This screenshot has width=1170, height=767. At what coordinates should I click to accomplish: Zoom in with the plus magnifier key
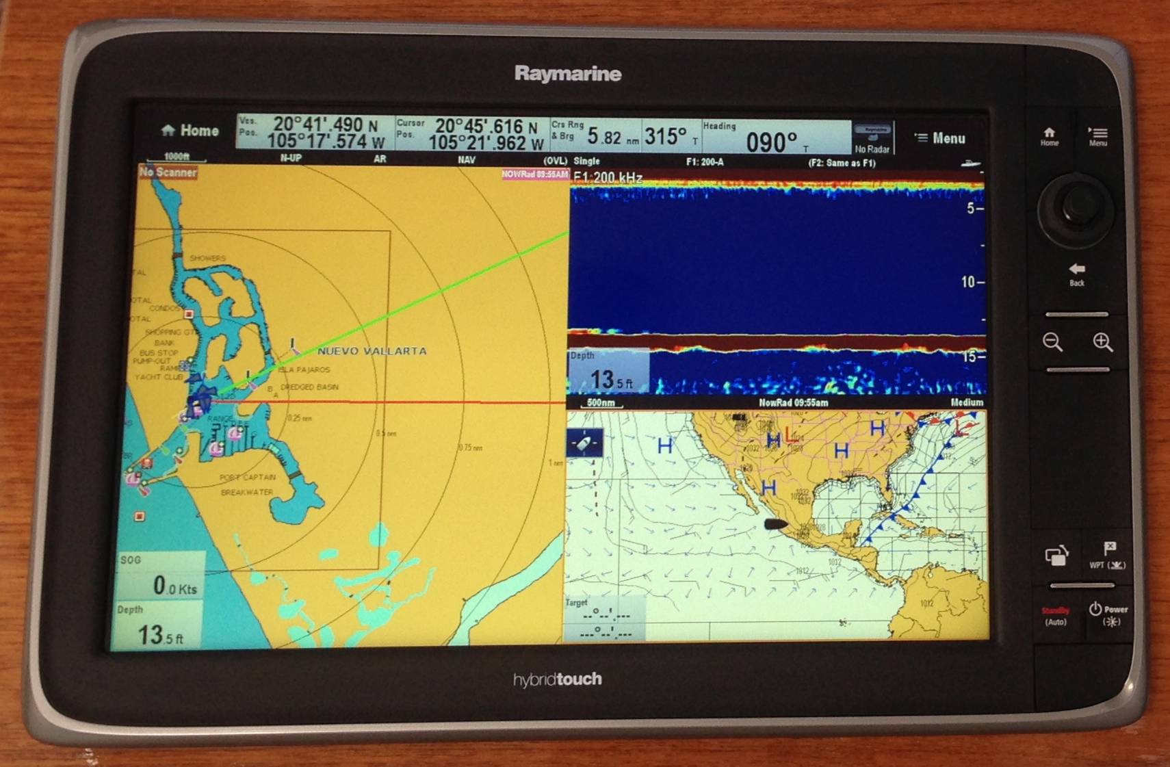pyautogui.click(x=1102, y=342)
